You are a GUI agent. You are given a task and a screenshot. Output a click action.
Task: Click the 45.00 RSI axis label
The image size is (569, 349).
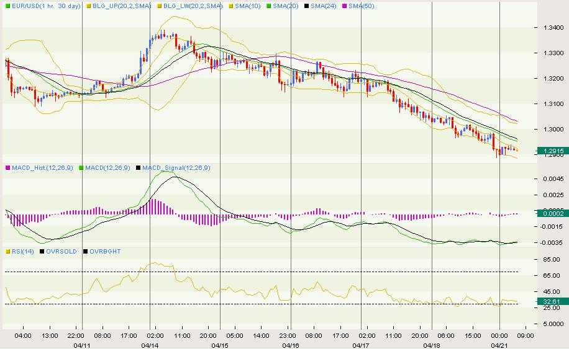(x=552, y=292)
